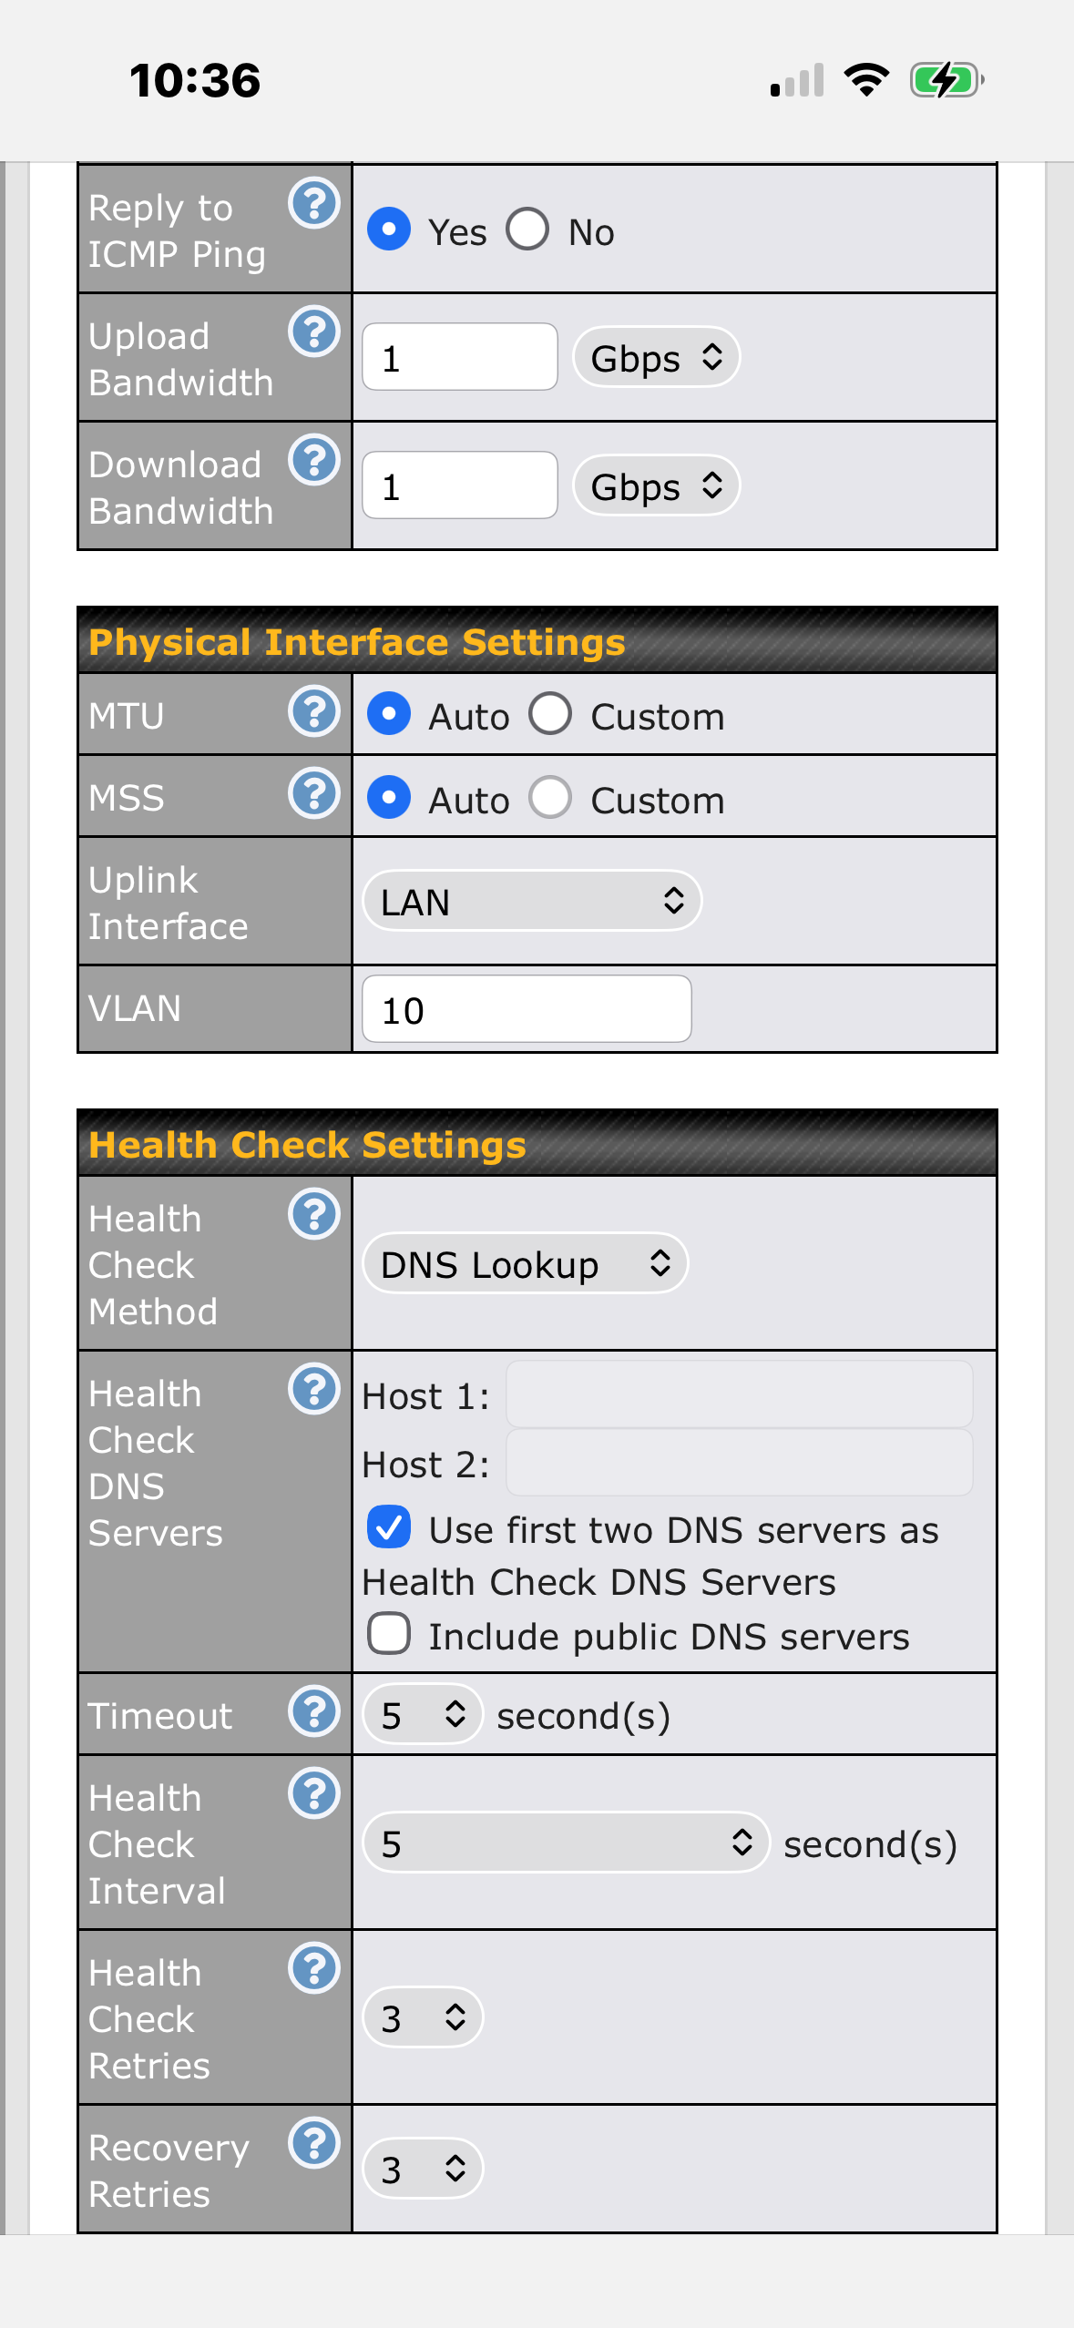1074x2328 pixels.
Task: Expand the DNS Lookup method dropdown
Action: coord(525,1263)
